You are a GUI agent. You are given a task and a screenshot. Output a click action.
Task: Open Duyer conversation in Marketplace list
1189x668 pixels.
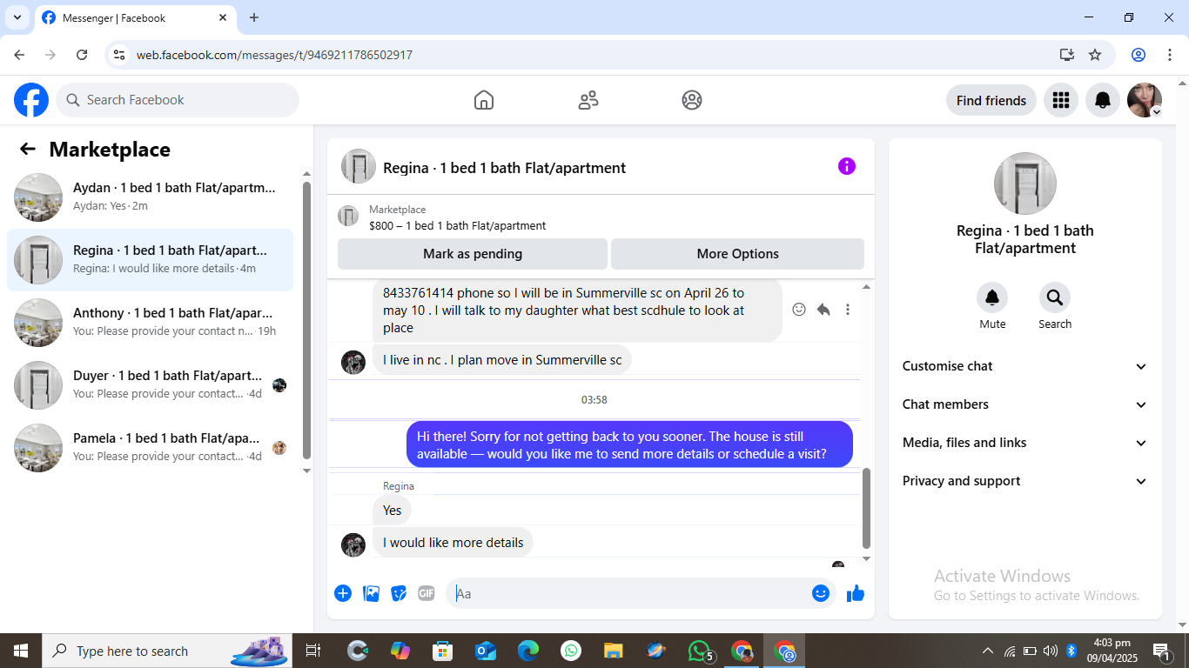150,385
